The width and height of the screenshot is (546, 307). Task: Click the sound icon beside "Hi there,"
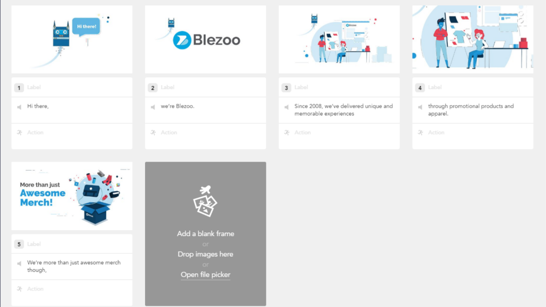(19, 107)
